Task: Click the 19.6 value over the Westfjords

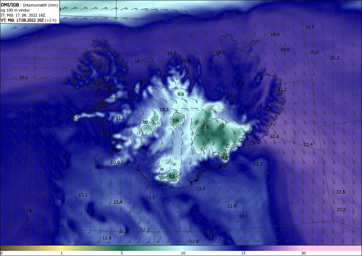Action: pos(92,52)
